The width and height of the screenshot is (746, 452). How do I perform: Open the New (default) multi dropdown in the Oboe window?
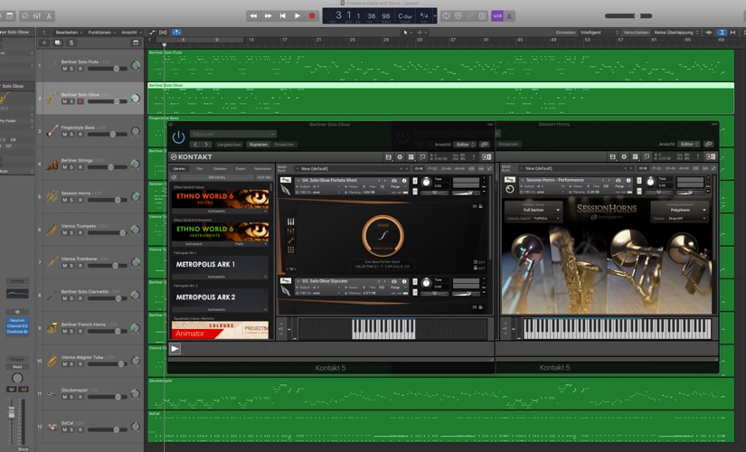(x=352, y=168)
